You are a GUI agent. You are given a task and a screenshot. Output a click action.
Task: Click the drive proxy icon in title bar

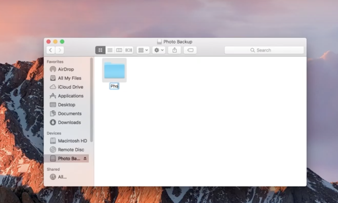click(159, 42)
